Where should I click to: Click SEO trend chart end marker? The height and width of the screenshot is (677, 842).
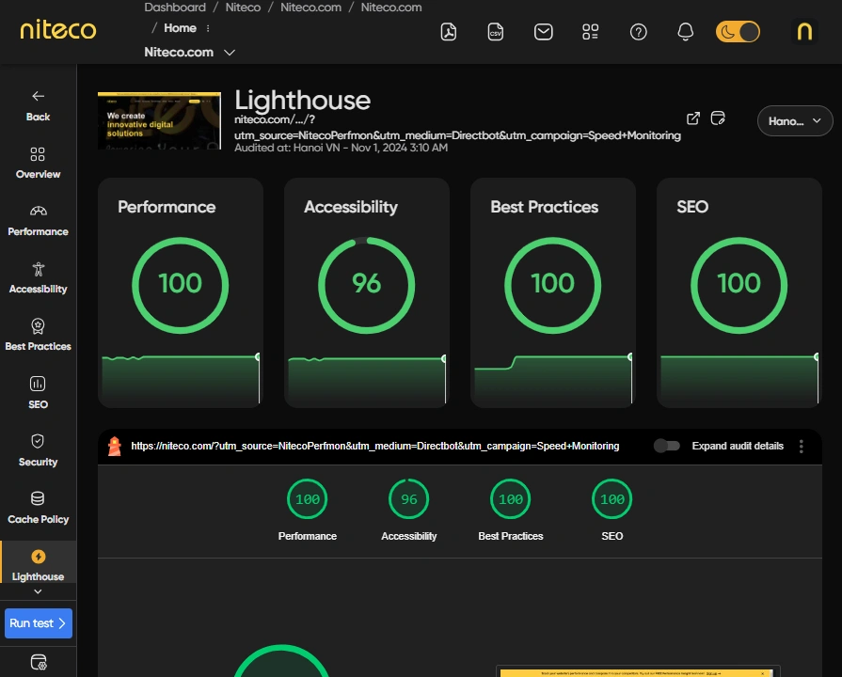817,357
